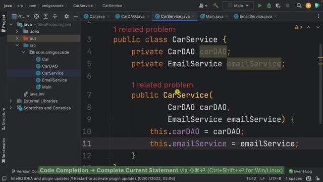The image size is (323, 182).
Task: Click the stop process square icon
Action: click(287, 6)
